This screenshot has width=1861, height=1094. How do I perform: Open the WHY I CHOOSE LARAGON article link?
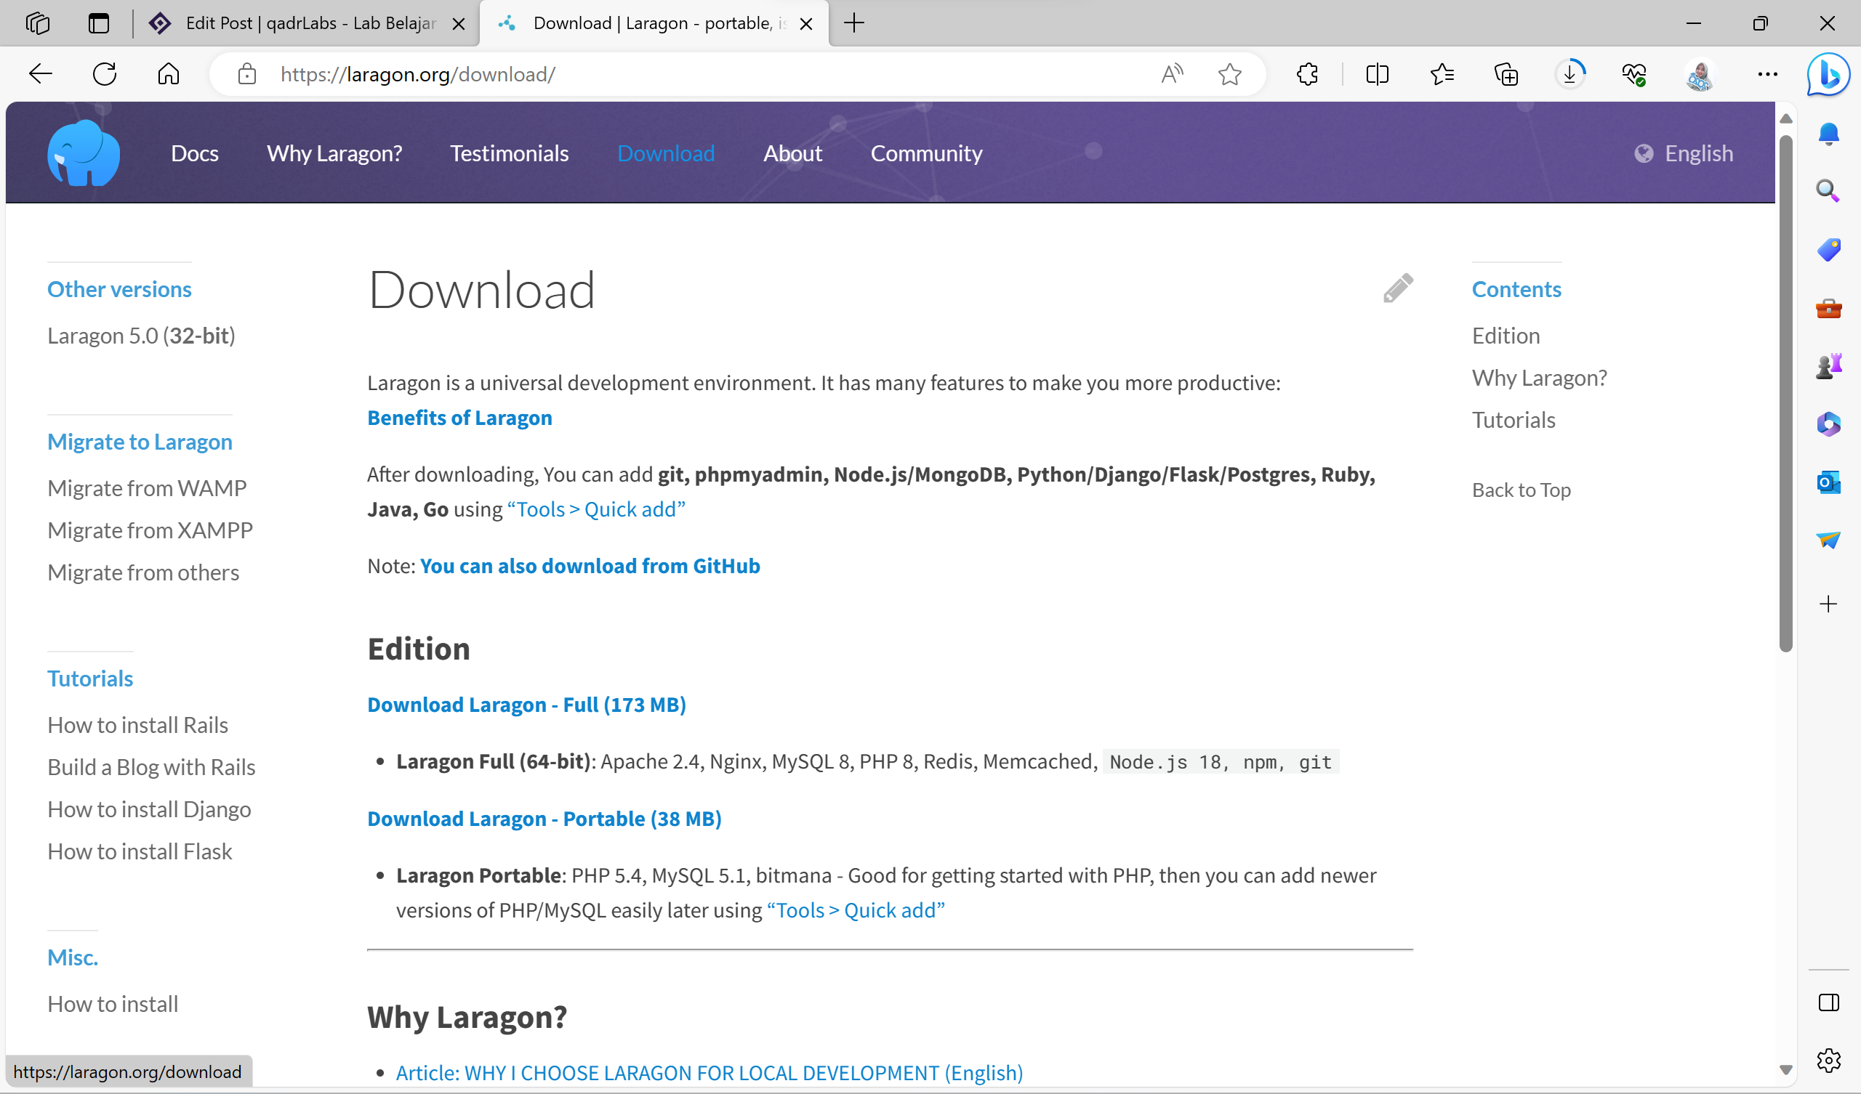709,1073
